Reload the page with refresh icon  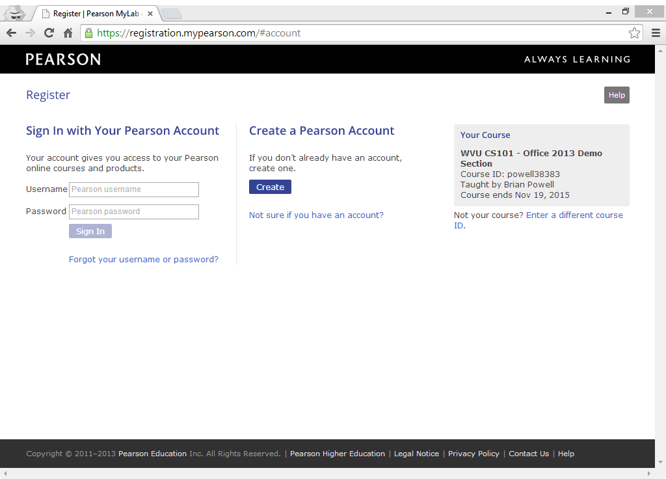click(49, 33)
